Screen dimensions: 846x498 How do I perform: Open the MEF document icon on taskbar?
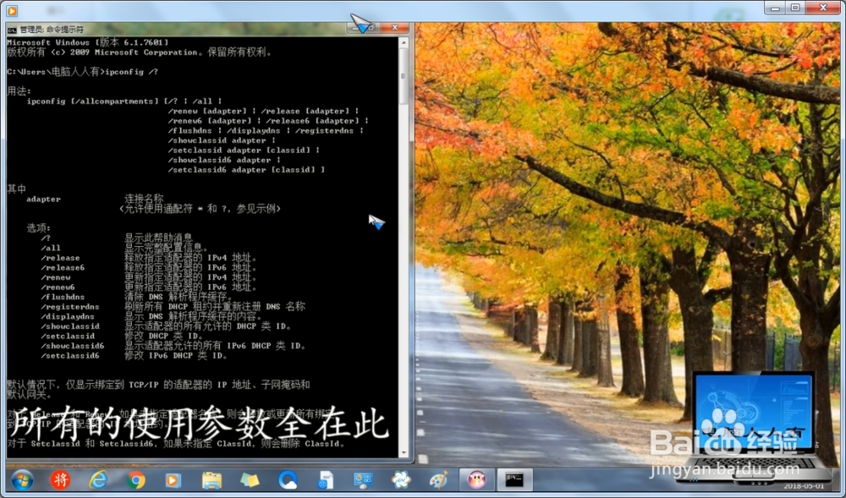[x=326, y=480]
